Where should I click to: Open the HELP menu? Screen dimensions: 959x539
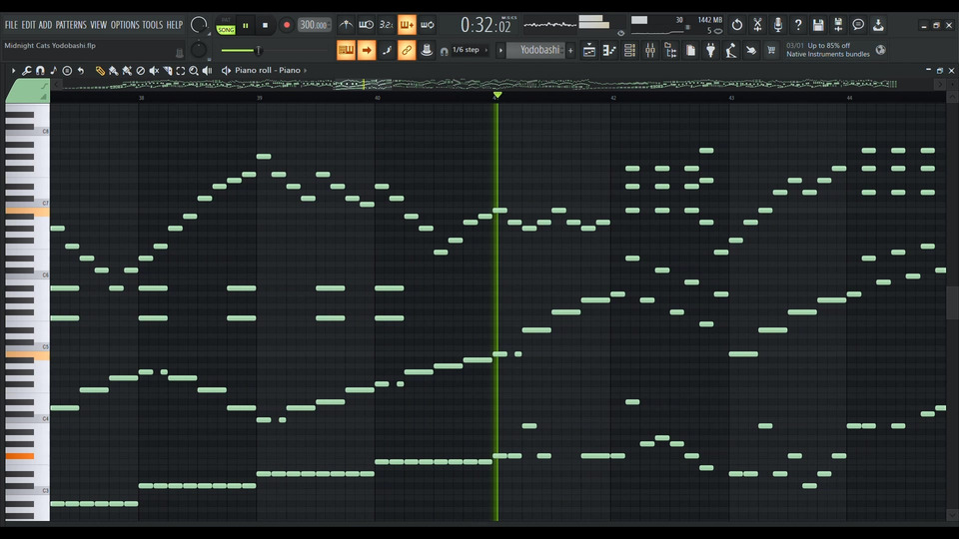point(174,25)
